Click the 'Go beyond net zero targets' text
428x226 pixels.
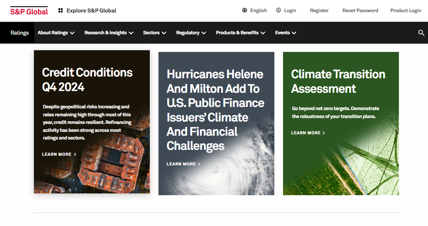coord(336,112)
